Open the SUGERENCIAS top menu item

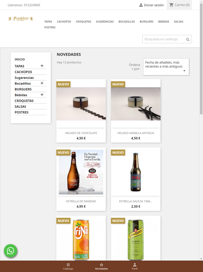[x=105, y=22]
